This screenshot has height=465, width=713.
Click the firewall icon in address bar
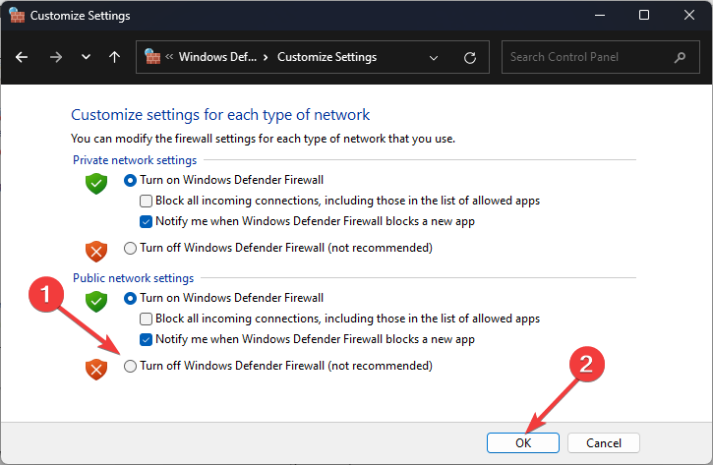(152, 57)
